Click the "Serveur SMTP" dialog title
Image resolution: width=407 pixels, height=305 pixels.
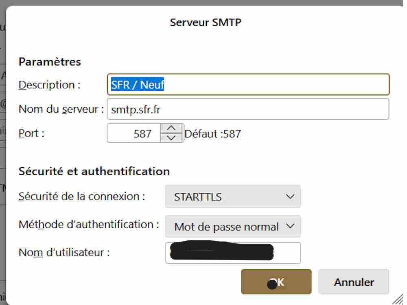point(205,22)
